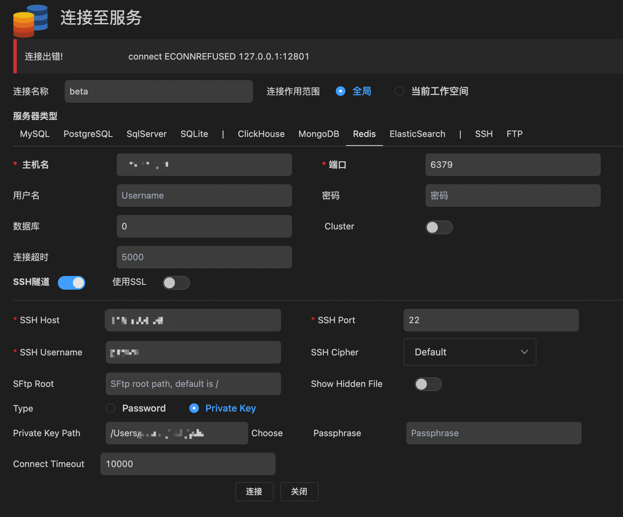Enable the Cluster toggle
The width and height of the screenshot is (623, 517).
[439, 227]
